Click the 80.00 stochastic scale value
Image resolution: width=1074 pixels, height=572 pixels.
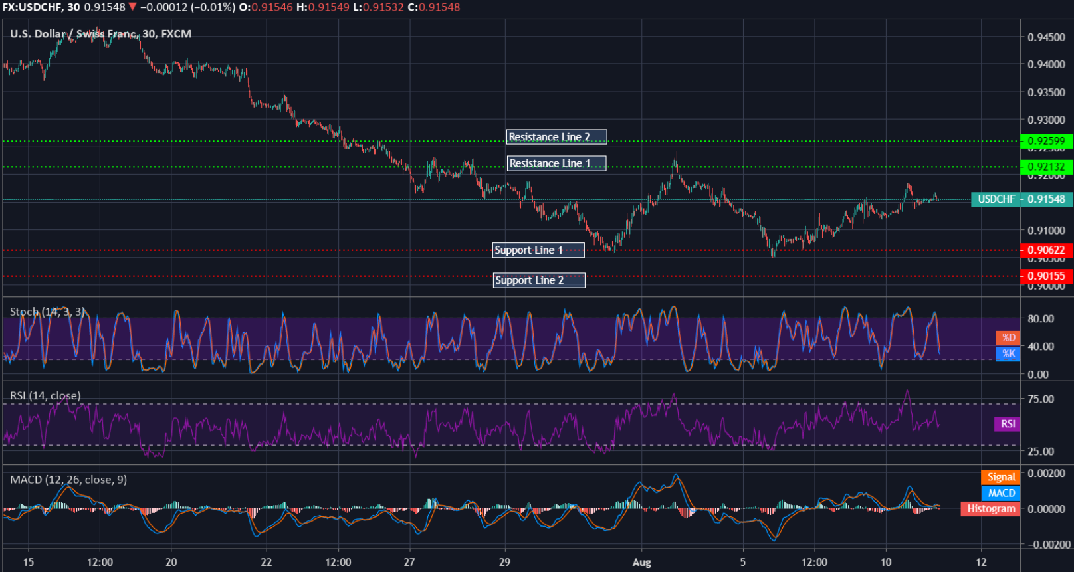[x=1041, y=319]
